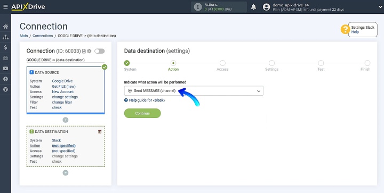Open the user profile sidebar icon
The height and width of the screenshot is (193, 384).
click(x=5, y=79)
